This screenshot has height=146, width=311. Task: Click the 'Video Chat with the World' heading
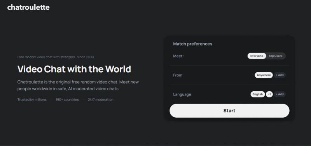coord(74,69)
